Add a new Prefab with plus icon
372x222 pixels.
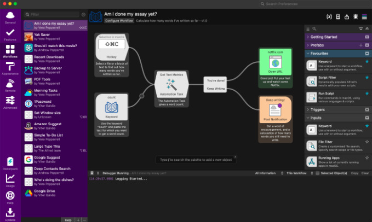361,45
